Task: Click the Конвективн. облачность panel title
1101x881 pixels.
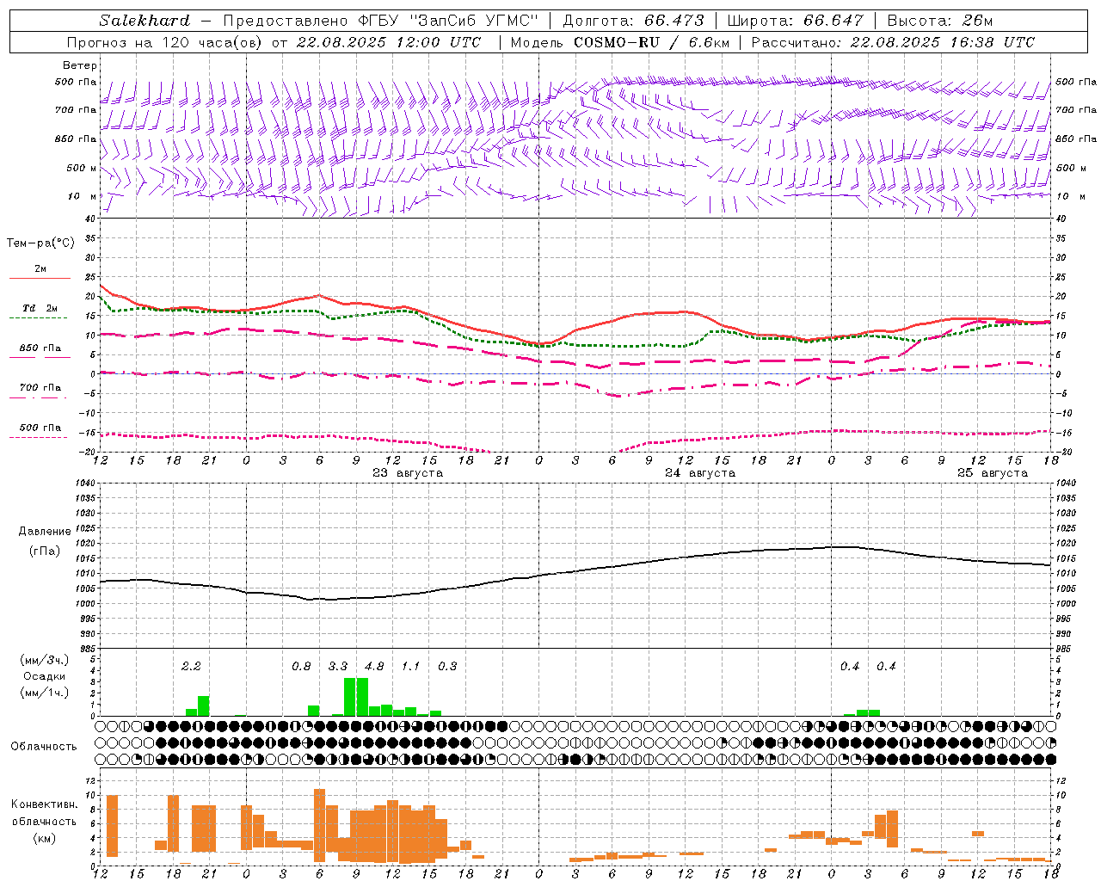Action: [44, 813]
